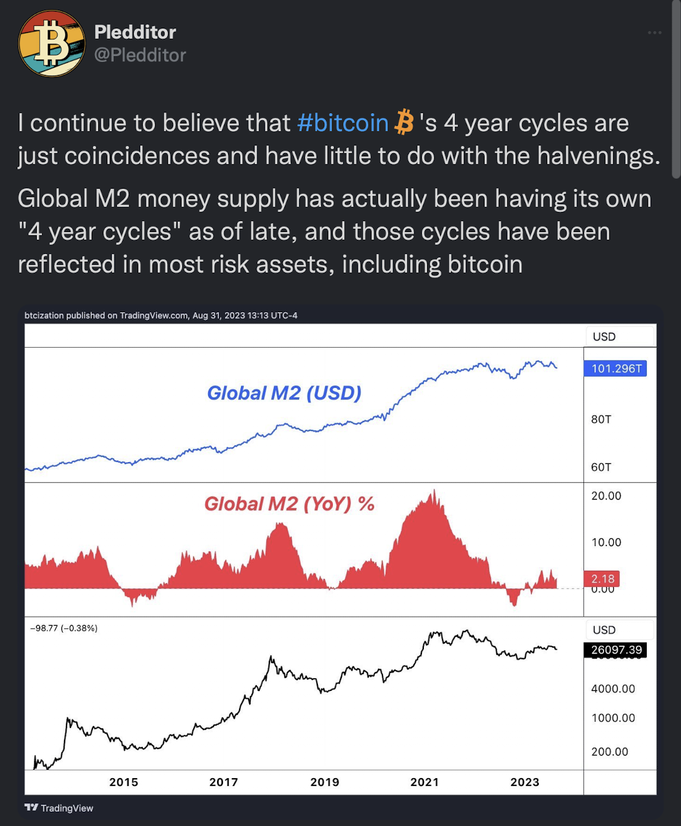The image size is (681, 826).
Task: Select the Global M2 (YoY) % title
Action: coord(289,503)
